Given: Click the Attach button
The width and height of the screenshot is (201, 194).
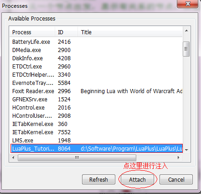Looking at the screenshot, I should point(137,179).
